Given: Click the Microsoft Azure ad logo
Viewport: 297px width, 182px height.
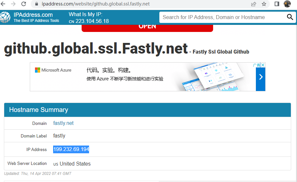Looking at the screenshot, I should [x=53, y=70].
